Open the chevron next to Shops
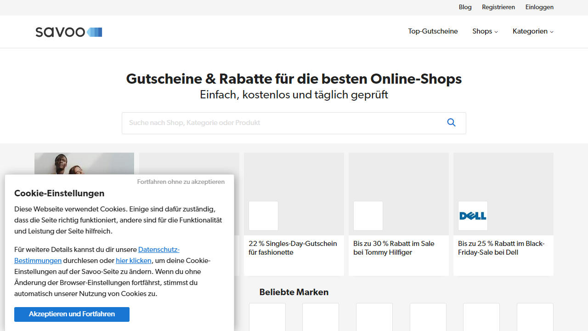588x331 pixels. [x=497, y=32]
